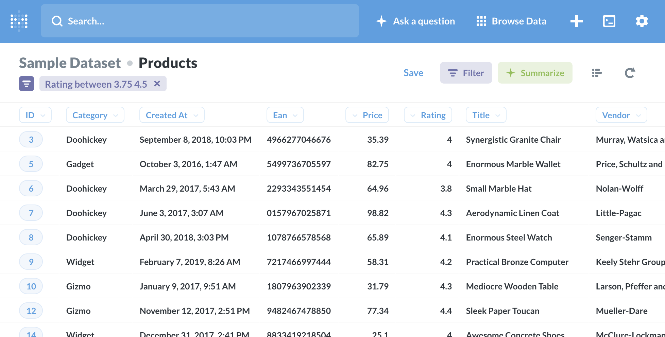This screenshot has width=665, height=337.
Task: Refresh the query results
Action: (x=630, y=73)
